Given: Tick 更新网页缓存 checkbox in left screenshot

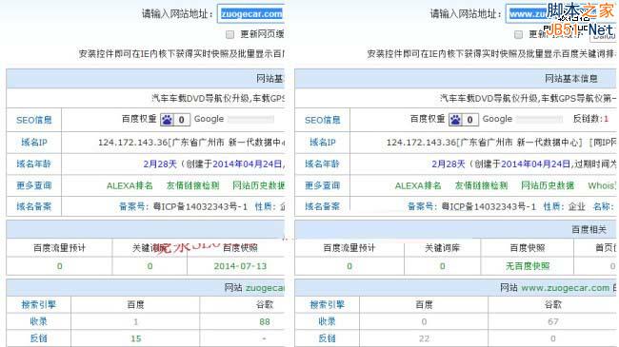Looking at the screenshot, I should click(230, 34).
